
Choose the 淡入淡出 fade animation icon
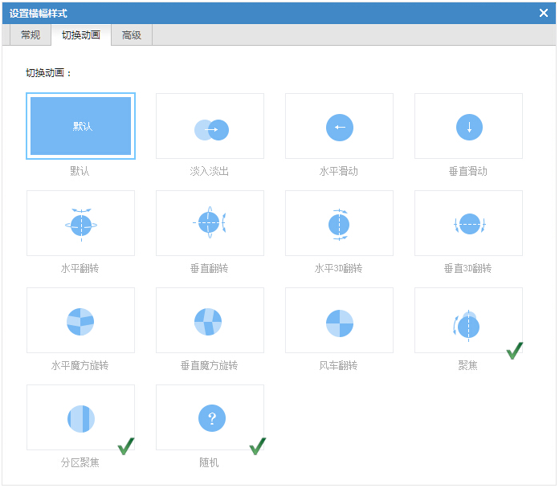coord(210,128)
